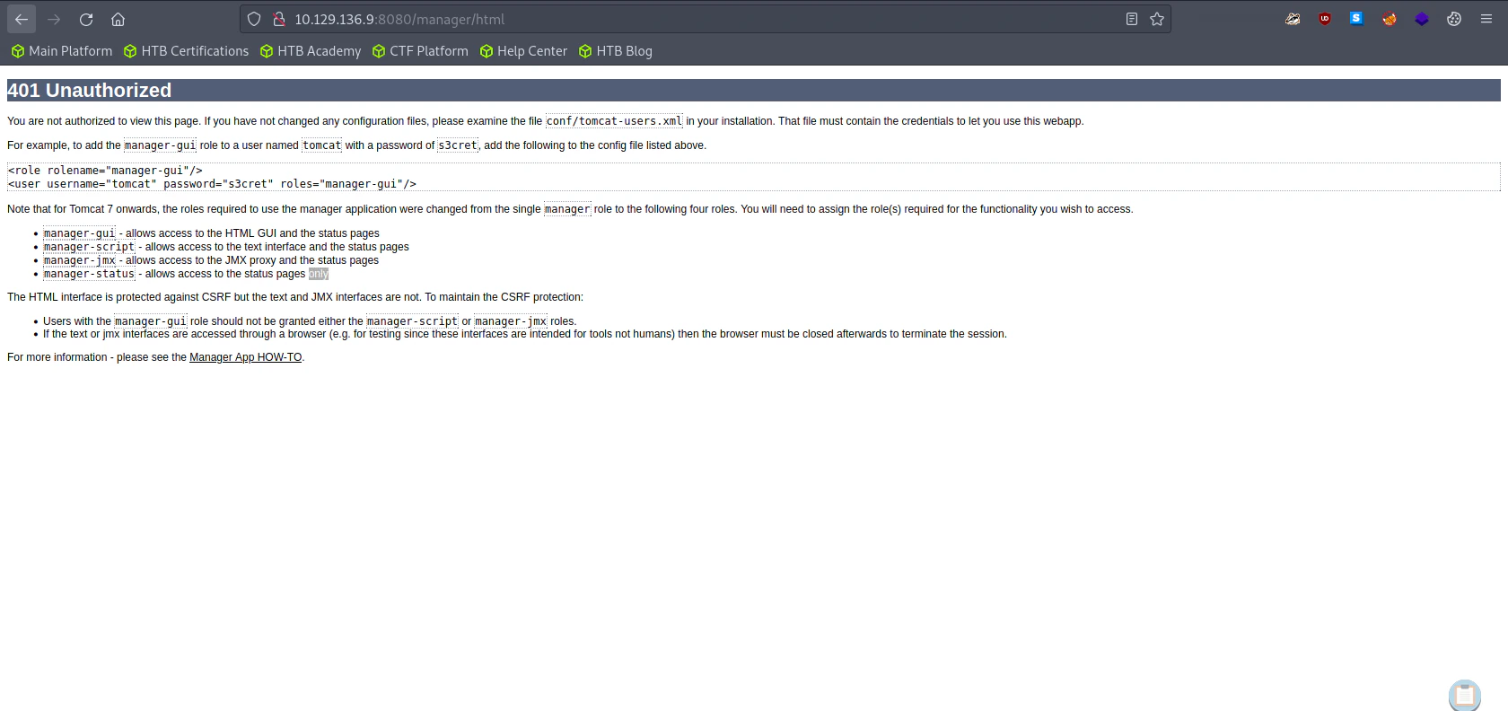This screenshot has width=1508, height=711.
Task: Click the user username code line
Action: (x=212, y=184)
